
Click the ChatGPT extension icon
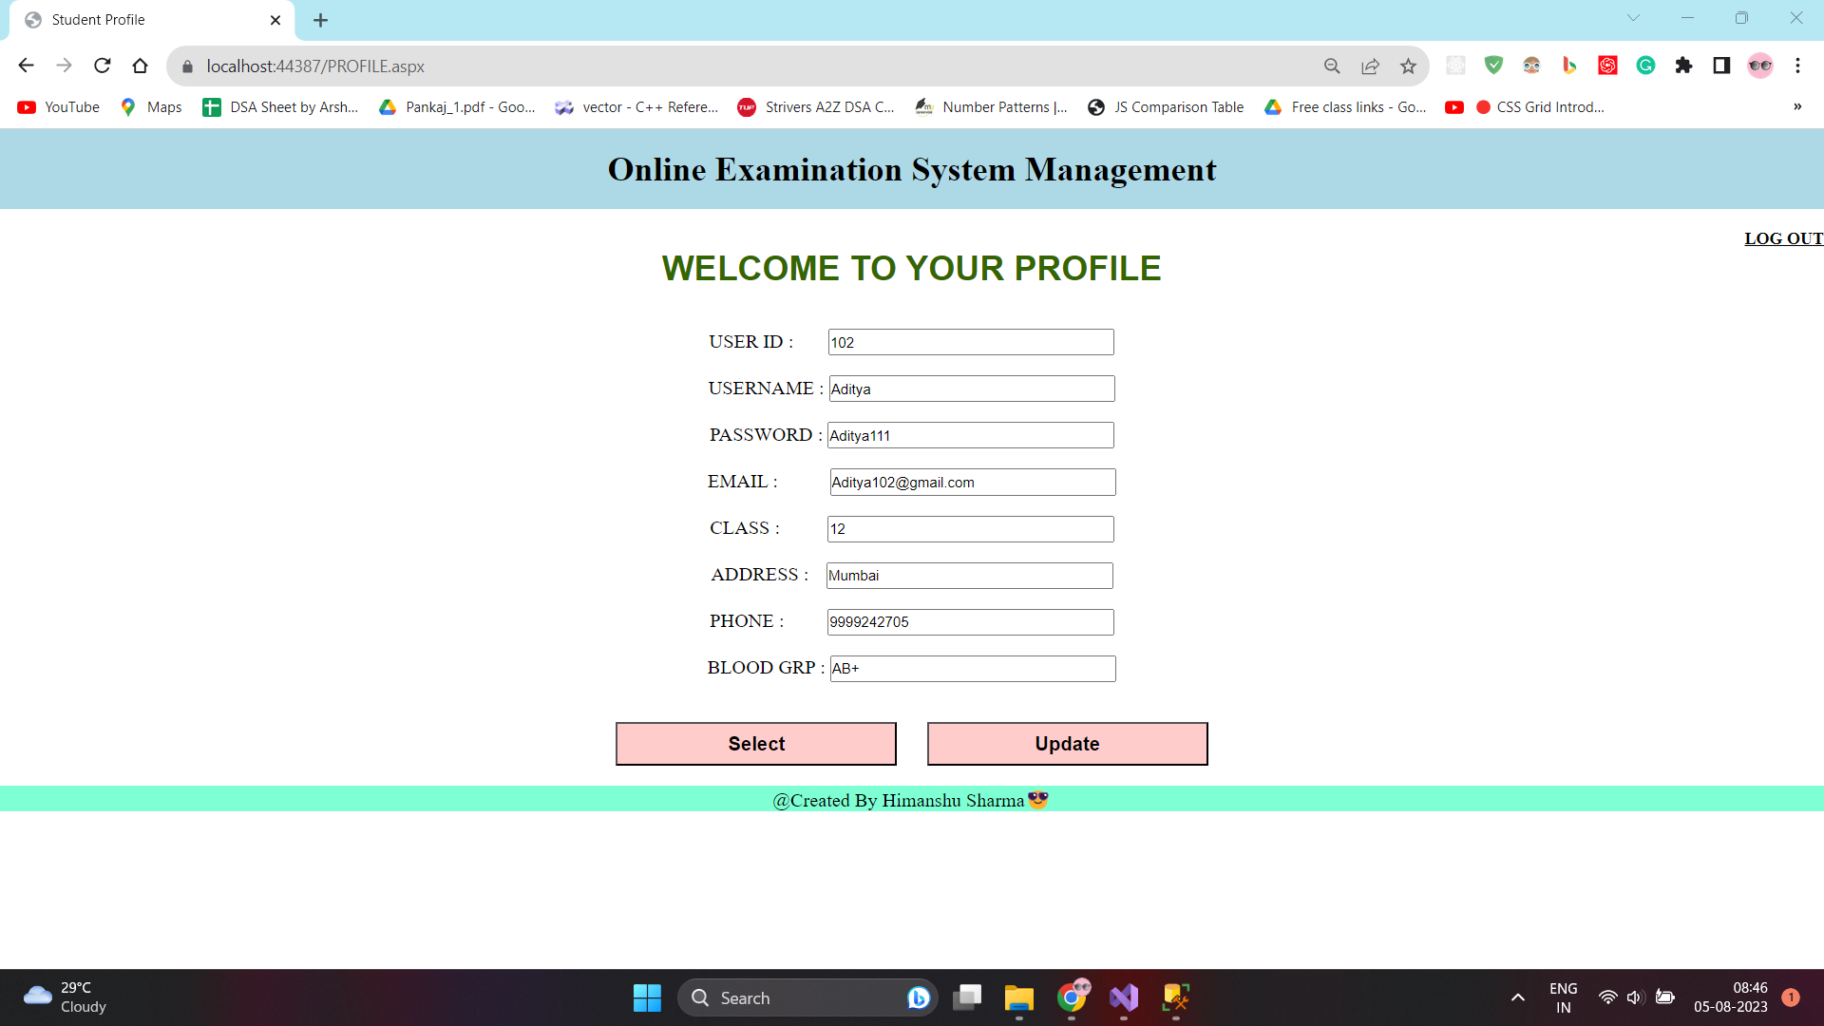1606,66
